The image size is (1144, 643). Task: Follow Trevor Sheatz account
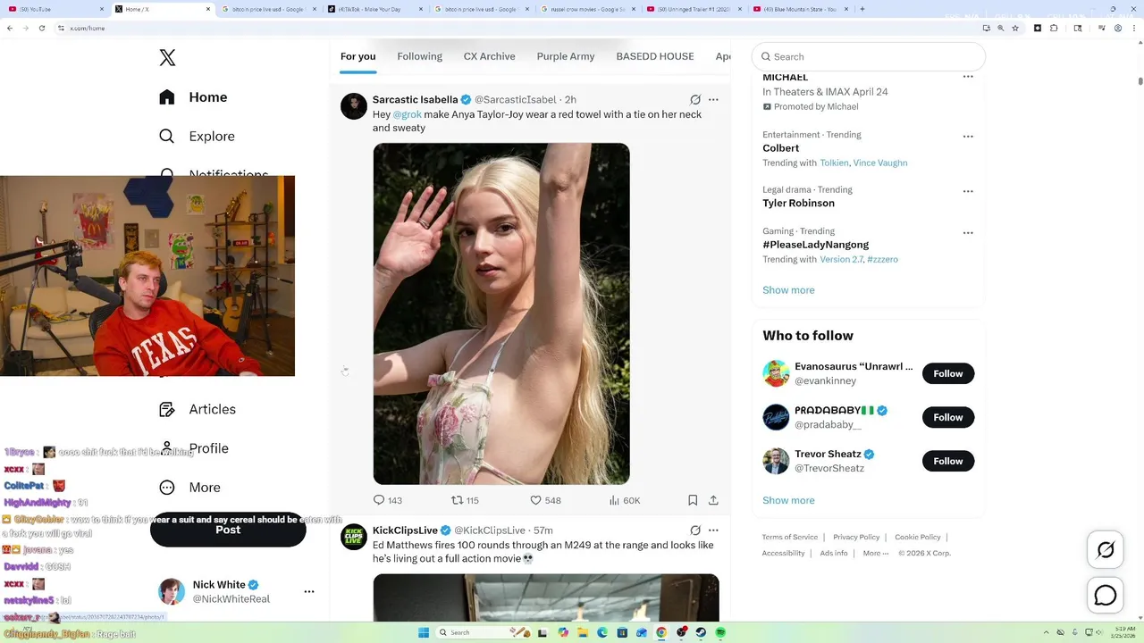pos(948,461)
